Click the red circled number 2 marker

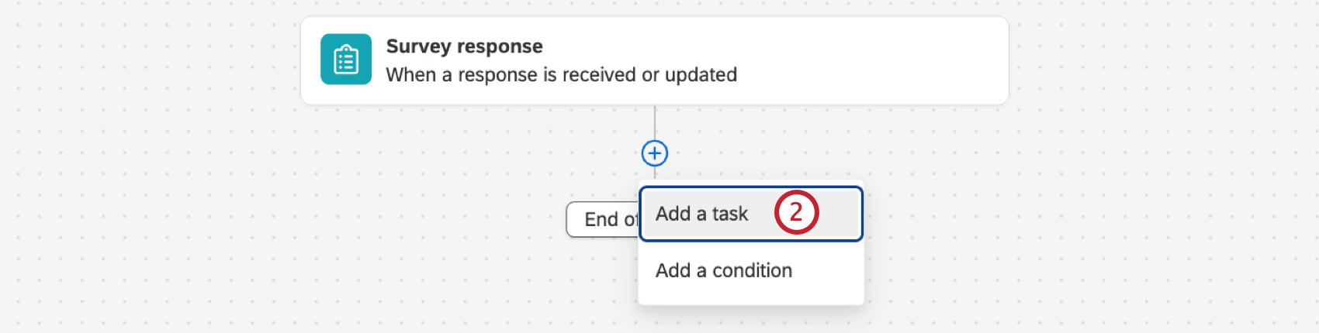[x=796, y=212]
